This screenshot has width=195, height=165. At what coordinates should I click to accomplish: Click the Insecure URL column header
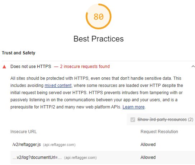[x=24, y=132]
